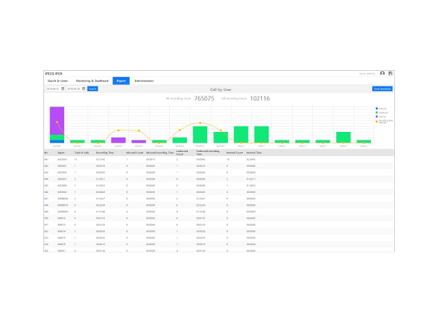Click the Recording Time column header
439x322 pixels.
click(105, 152)
